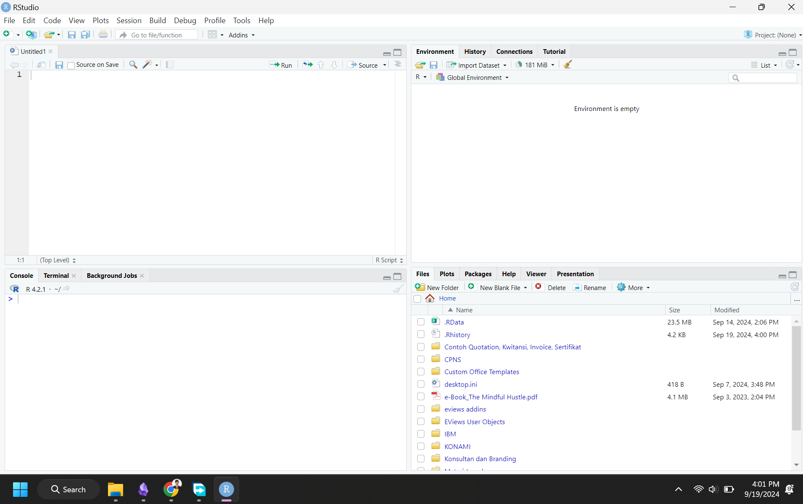Check the box for desktop.ini
Screen dimensions: 803x504
421,384
